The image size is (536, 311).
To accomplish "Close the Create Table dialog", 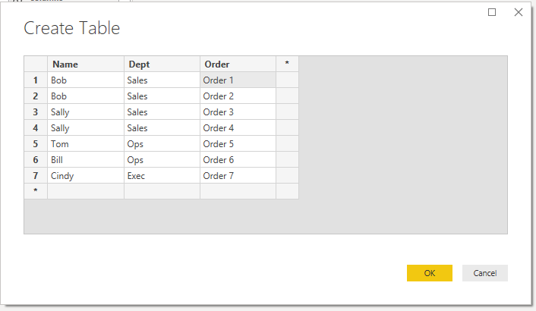I will [x=519, y=12].
